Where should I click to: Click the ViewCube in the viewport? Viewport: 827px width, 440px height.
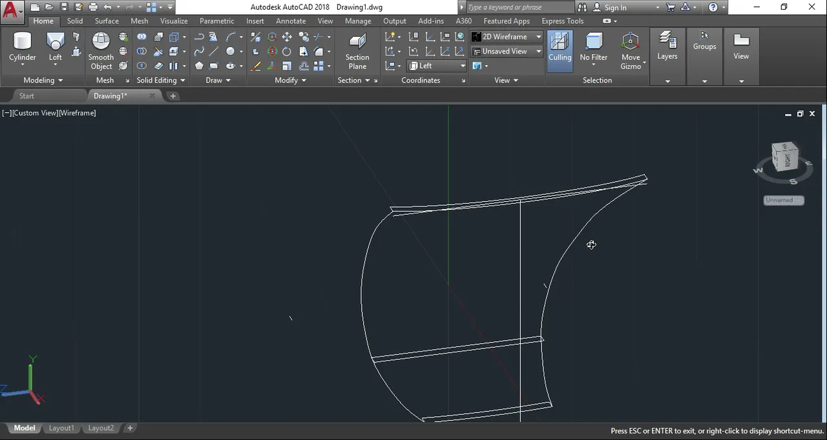click(x=785, y=157)
